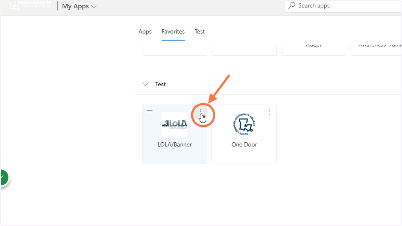Click the LOLA logo image

click(x=175, y=124)
